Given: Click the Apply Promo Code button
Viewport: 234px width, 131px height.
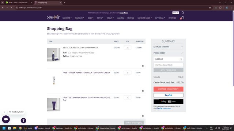Looking at the screenshot, I should (168, 70).
